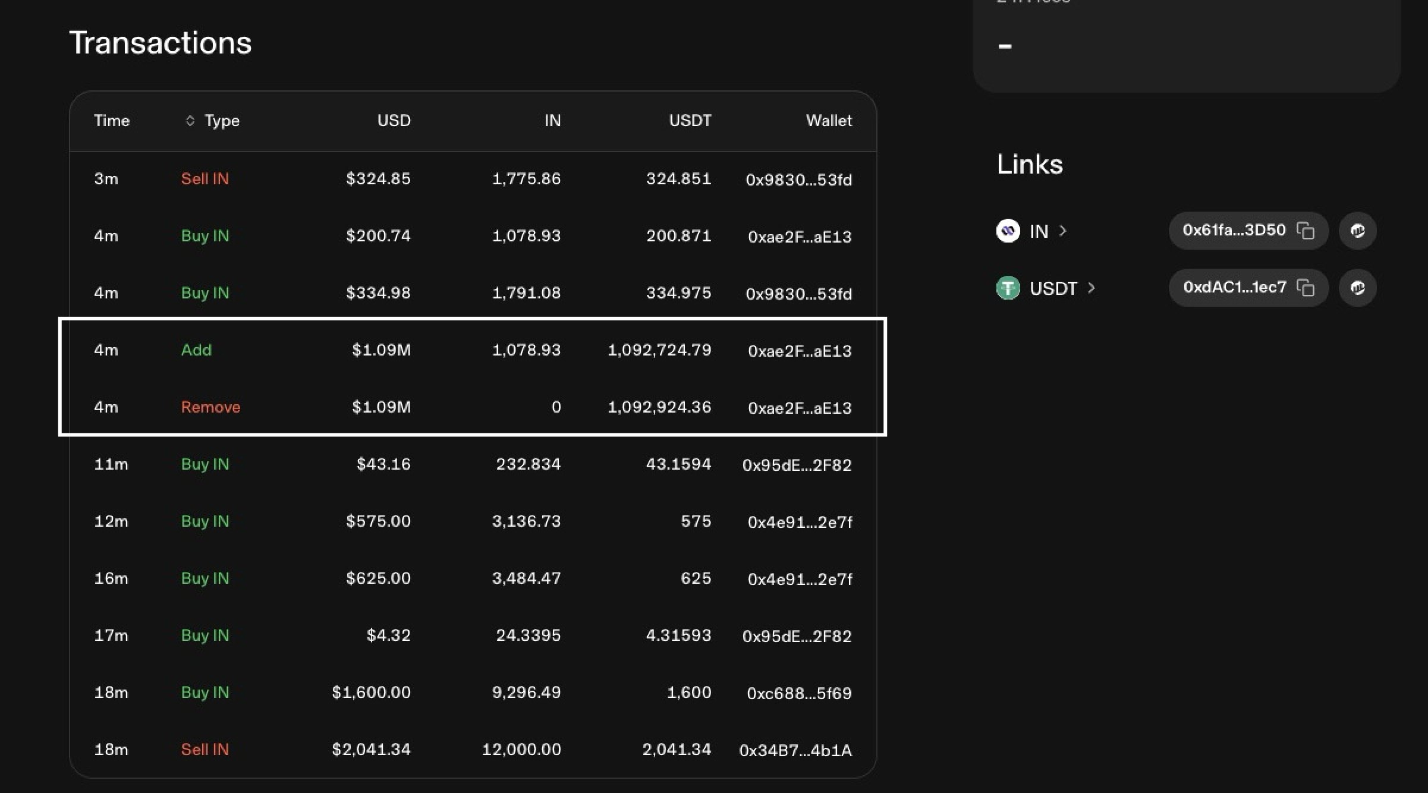Click wallet 0x9830...53fd in Sell IN row
This screenshot has height=793, width=1428.
click(x=798, y=180)
